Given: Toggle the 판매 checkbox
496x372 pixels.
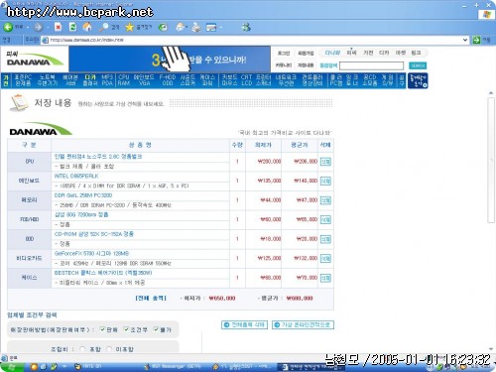Looking at the screenshot, I should tap(102, 329).
